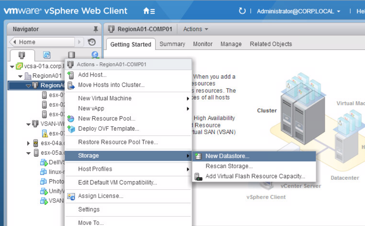
Task: Open the Actions dropdown for RegionA01-COMP01
Action: [x=196, y=29]
